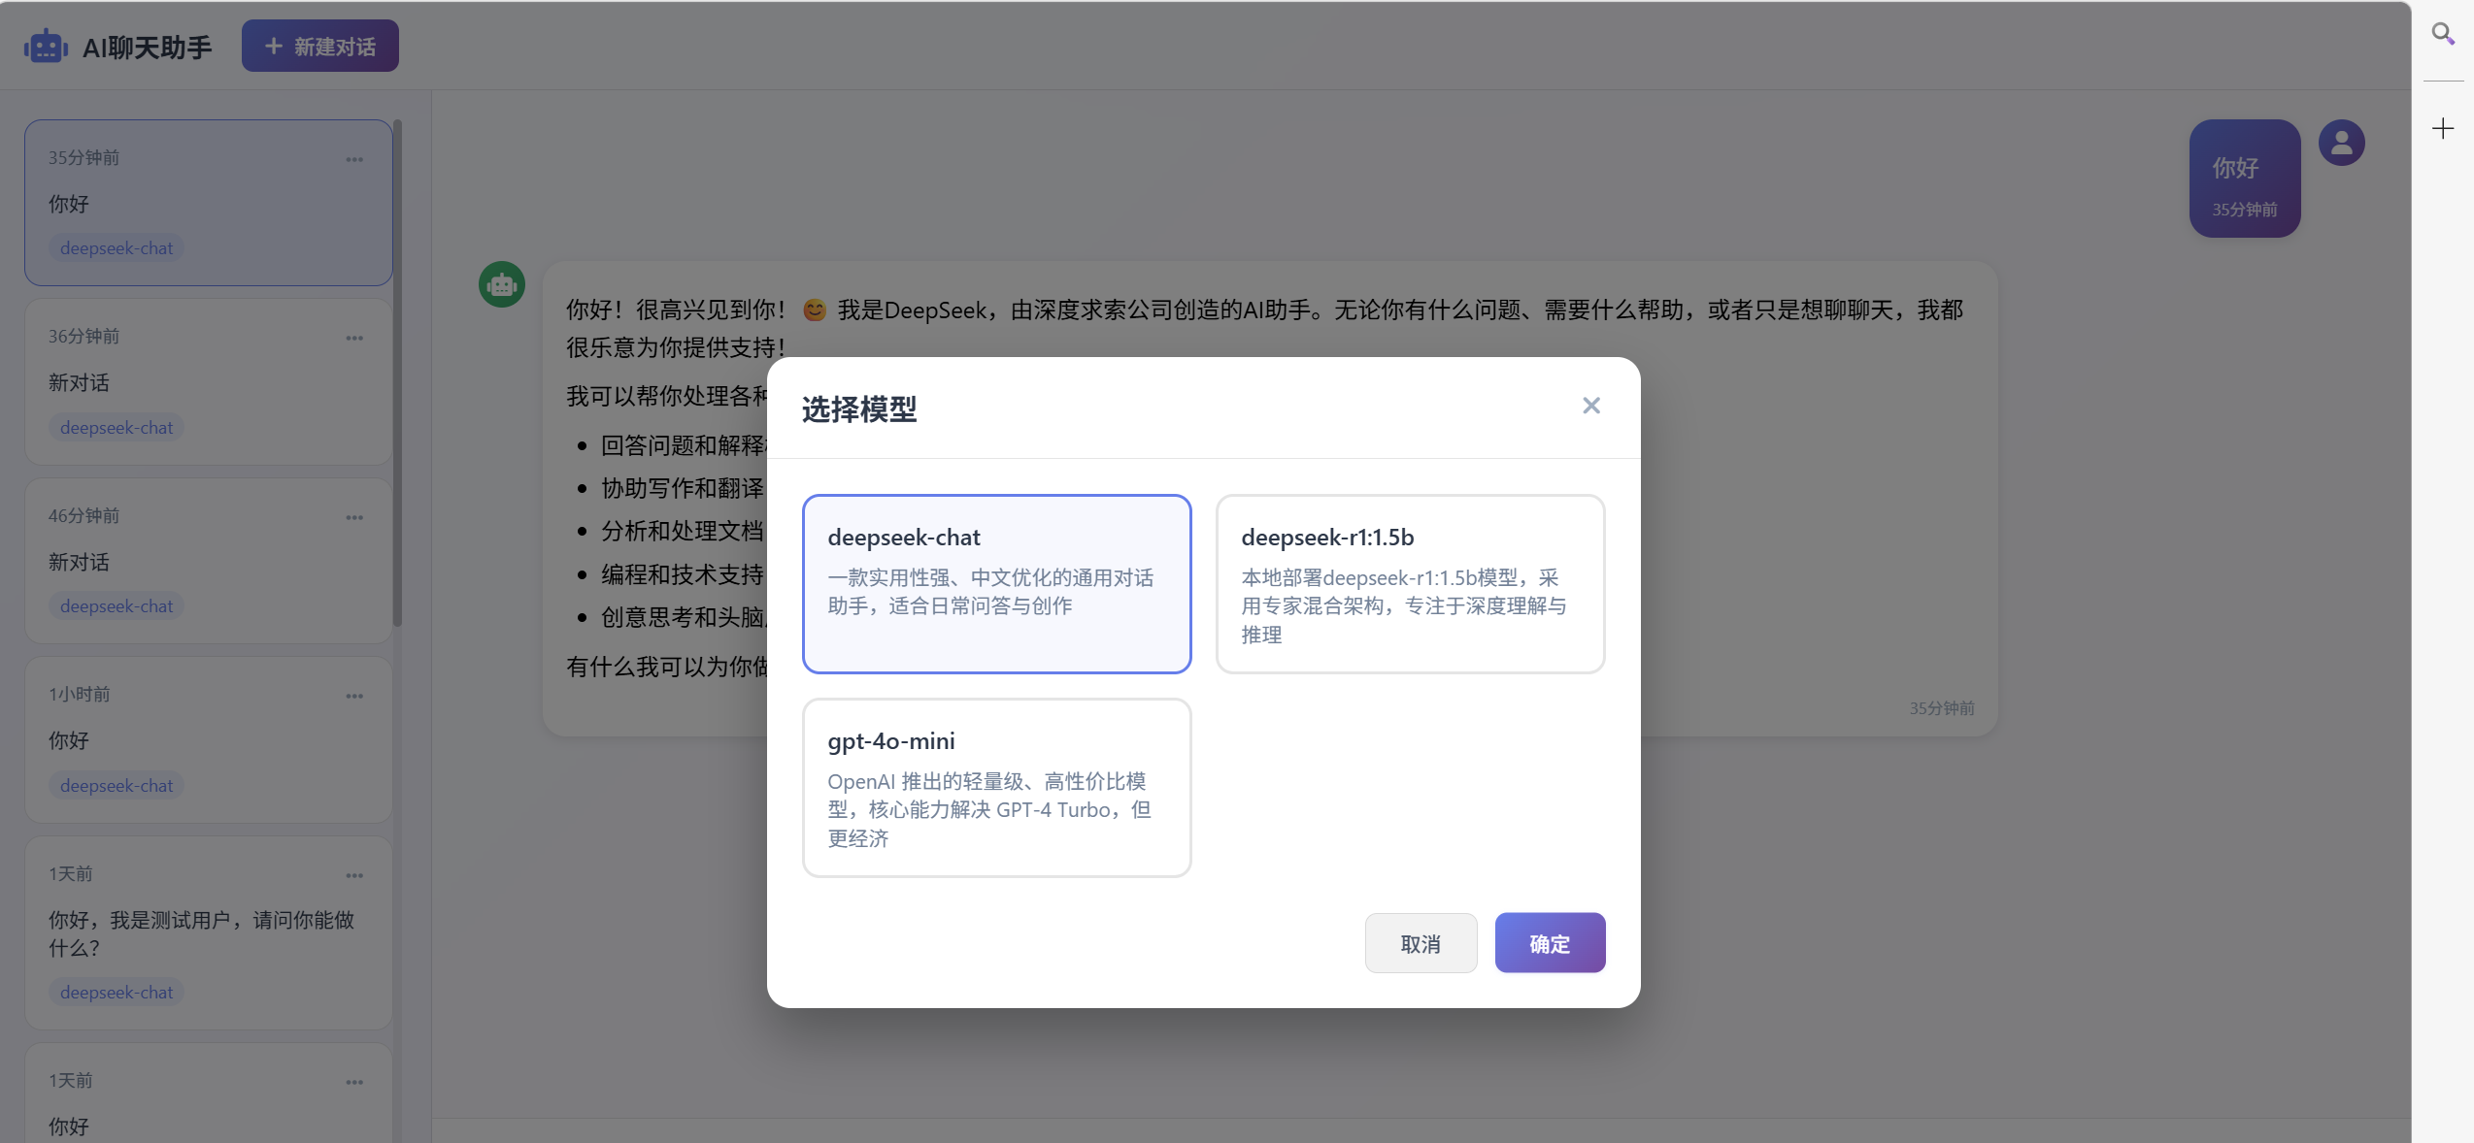2474x1143 pixels.
Task: Close the model selection dialog
Action: [x=1590, y=406]
